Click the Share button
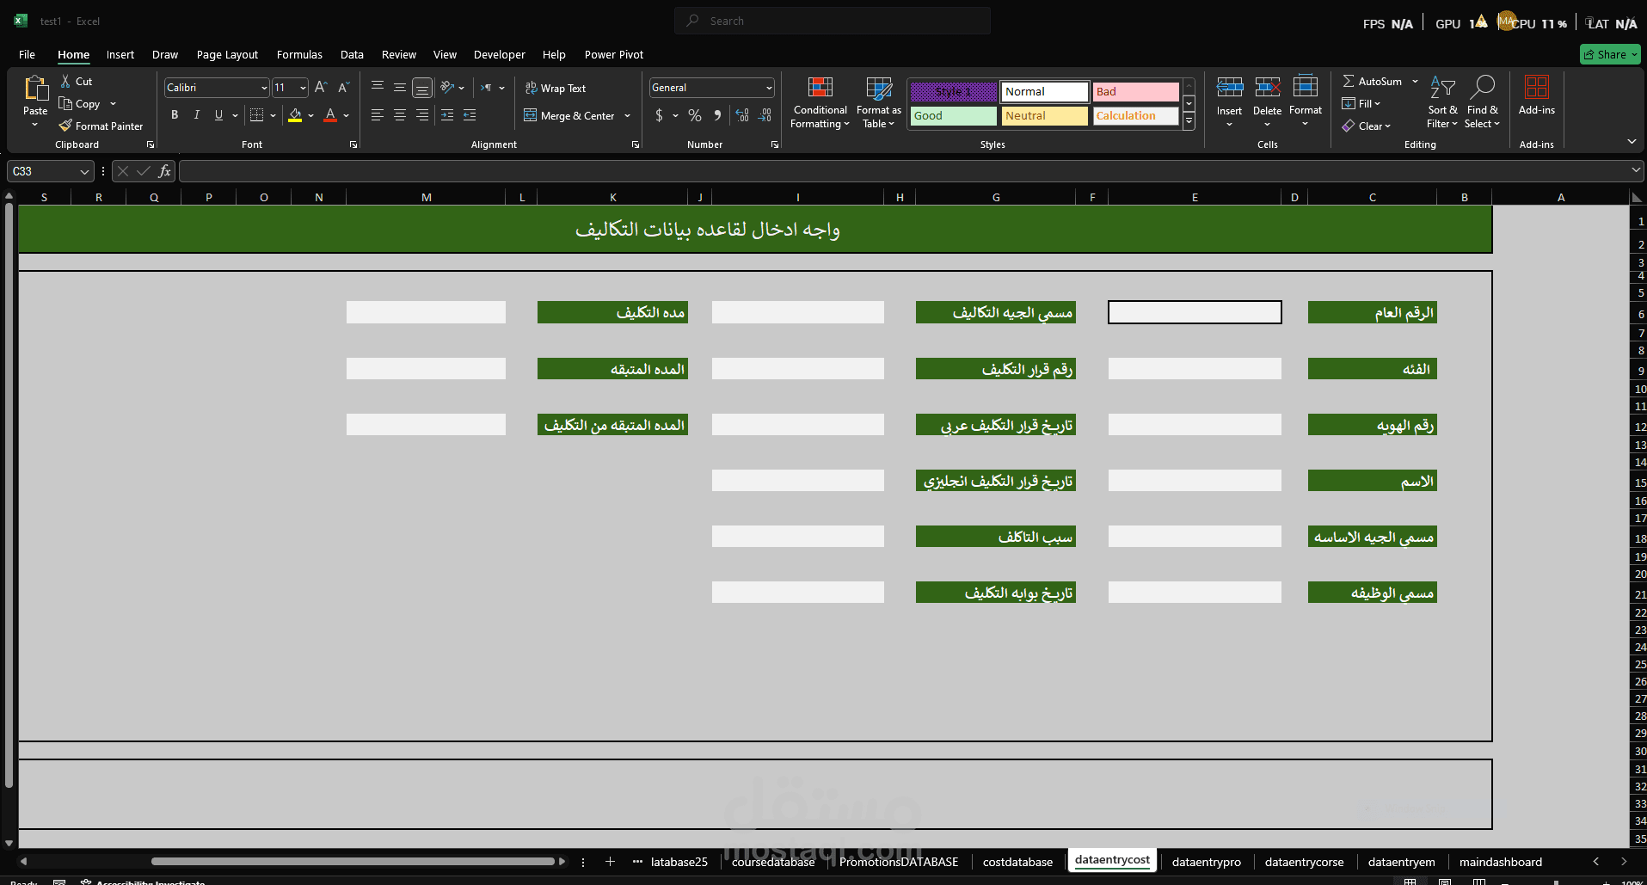This screenshot has height=885, width=1647. [x=1609, y=54]
